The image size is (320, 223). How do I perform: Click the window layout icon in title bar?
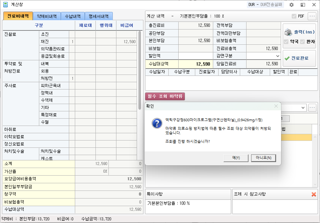coord(303,5)
